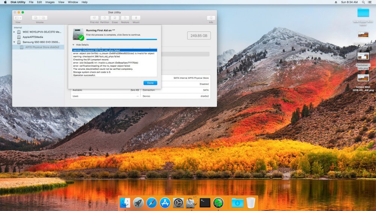Select the 'nx_reaper object failed' error line

[x=115, y=66]
